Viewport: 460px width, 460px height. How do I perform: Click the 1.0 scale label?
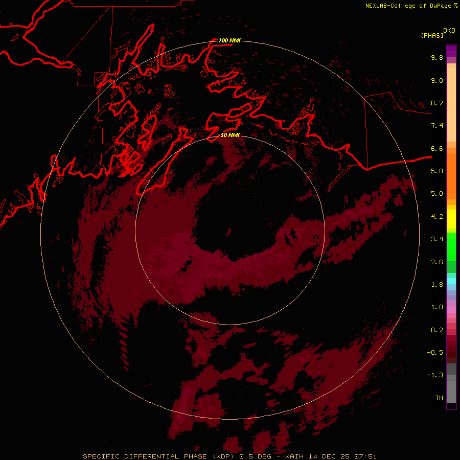[x=437, y=307]
